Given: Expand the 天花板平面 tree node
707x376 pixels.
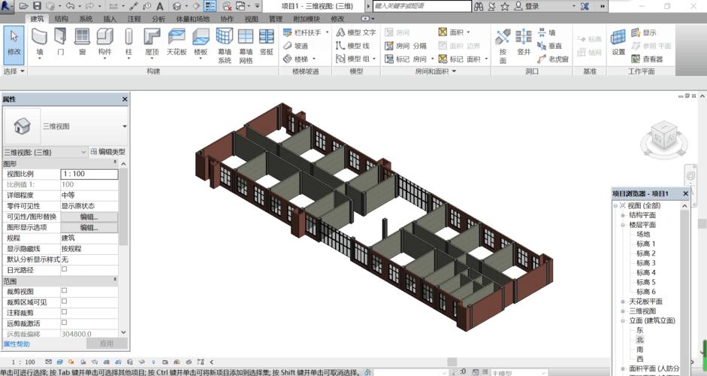Looking at the screenshot, I should tap(623, 302).
